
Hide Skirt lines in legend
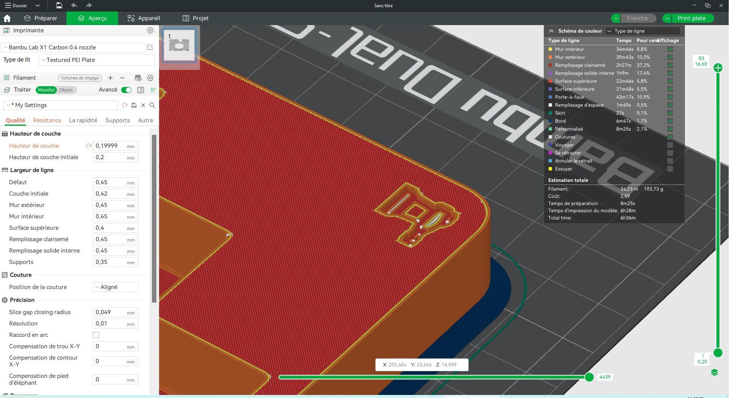(x=670, y=113)
